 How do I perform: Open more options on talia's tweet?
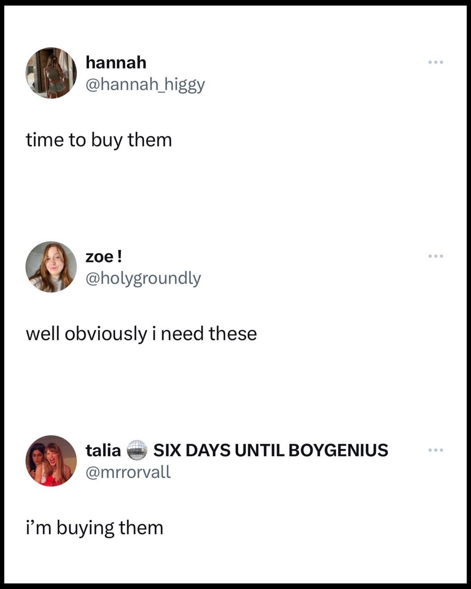tap(436, 450)
